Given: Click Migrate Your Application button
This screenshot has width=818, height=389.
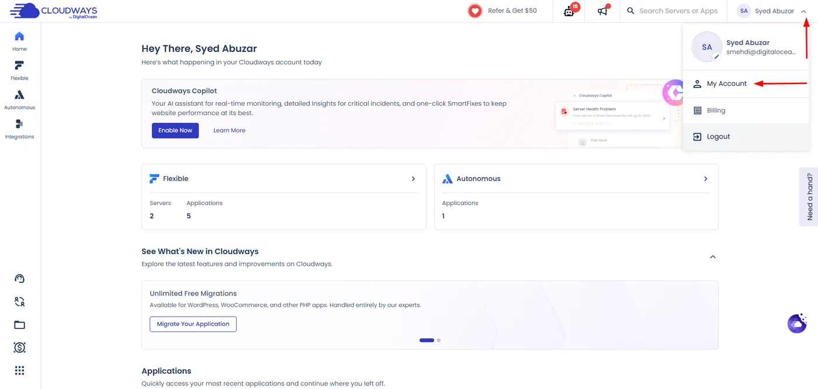Looking at the screenshot, I should tap(193, 324).
